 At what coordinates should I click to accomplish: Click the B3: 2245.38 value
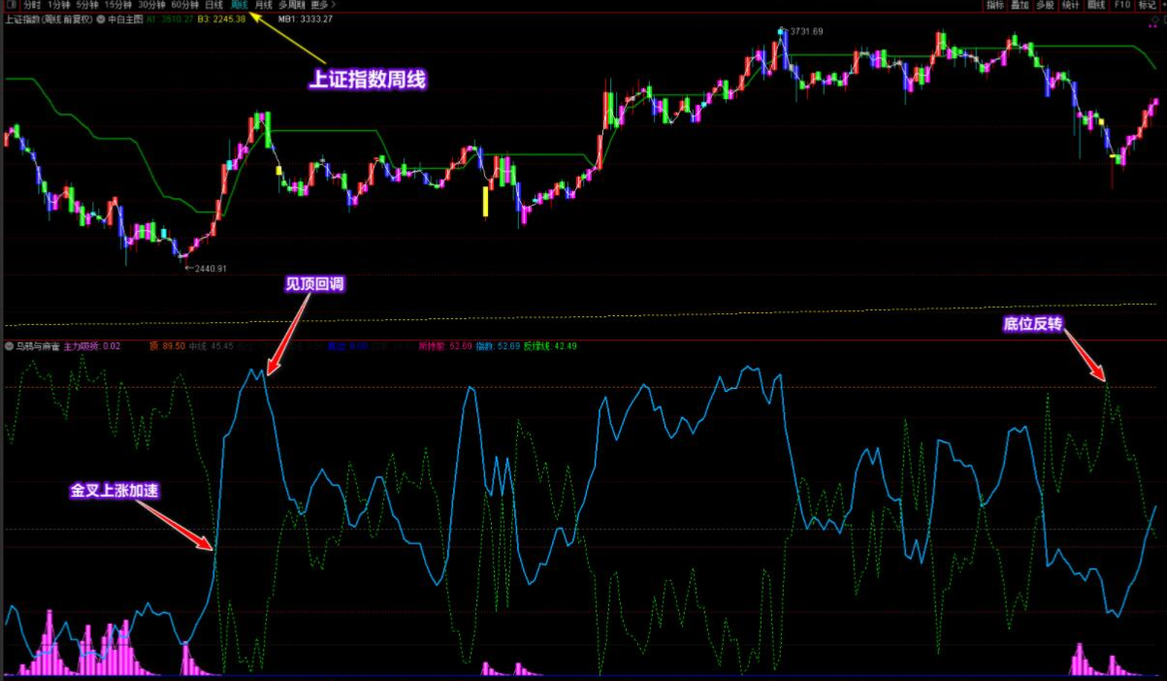(x=221, y=19)
